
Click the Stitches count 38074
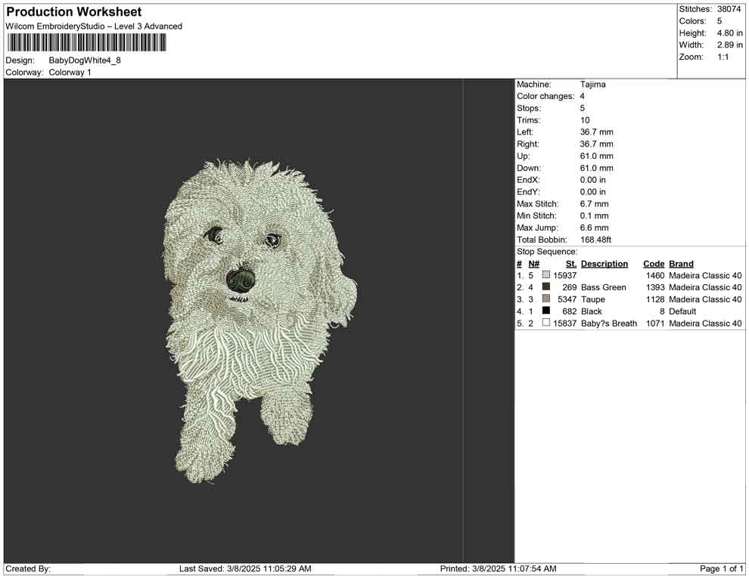[729, 9]
